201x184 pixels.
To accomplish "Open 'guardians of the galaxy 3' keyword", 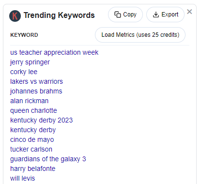I will point(48,159).
